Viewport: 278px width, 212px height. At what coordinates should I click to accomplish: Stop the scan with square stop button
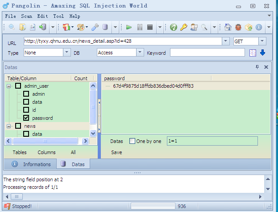(x=150, y=27)
